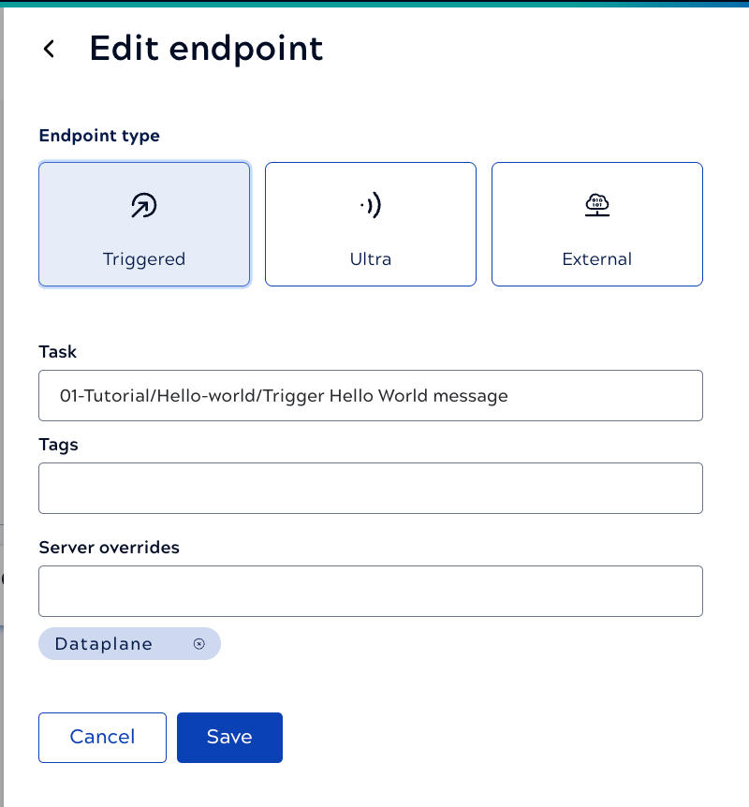The width and height of the screenshot is (749, 807).
Task: Click the Endpoint type section label
Action: pos(99,136)
